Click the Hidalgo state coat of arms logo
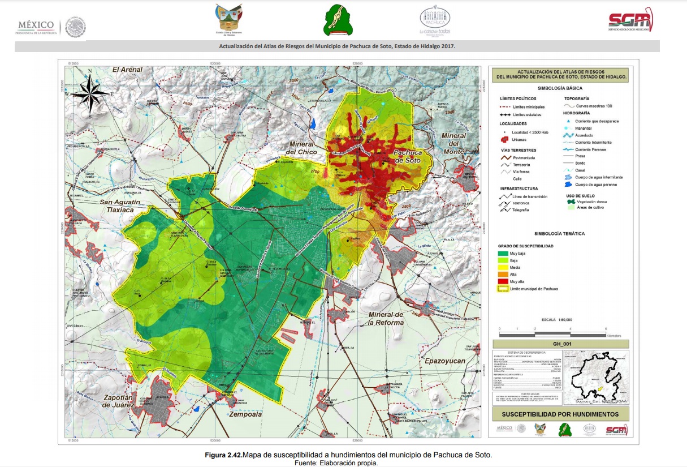Viewport: 687px width, 467px height. coord(230,19)
